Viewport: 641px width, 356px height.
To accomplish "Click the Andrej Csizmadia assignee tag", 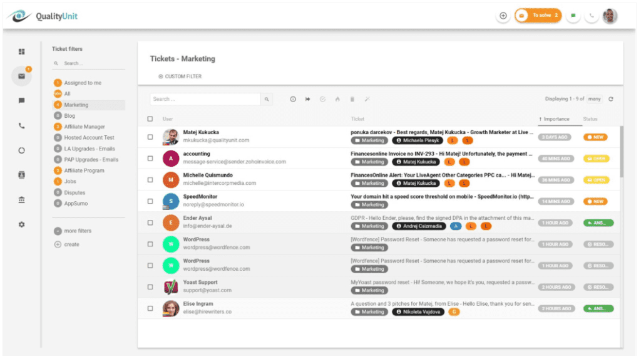I will pos(419,226).
